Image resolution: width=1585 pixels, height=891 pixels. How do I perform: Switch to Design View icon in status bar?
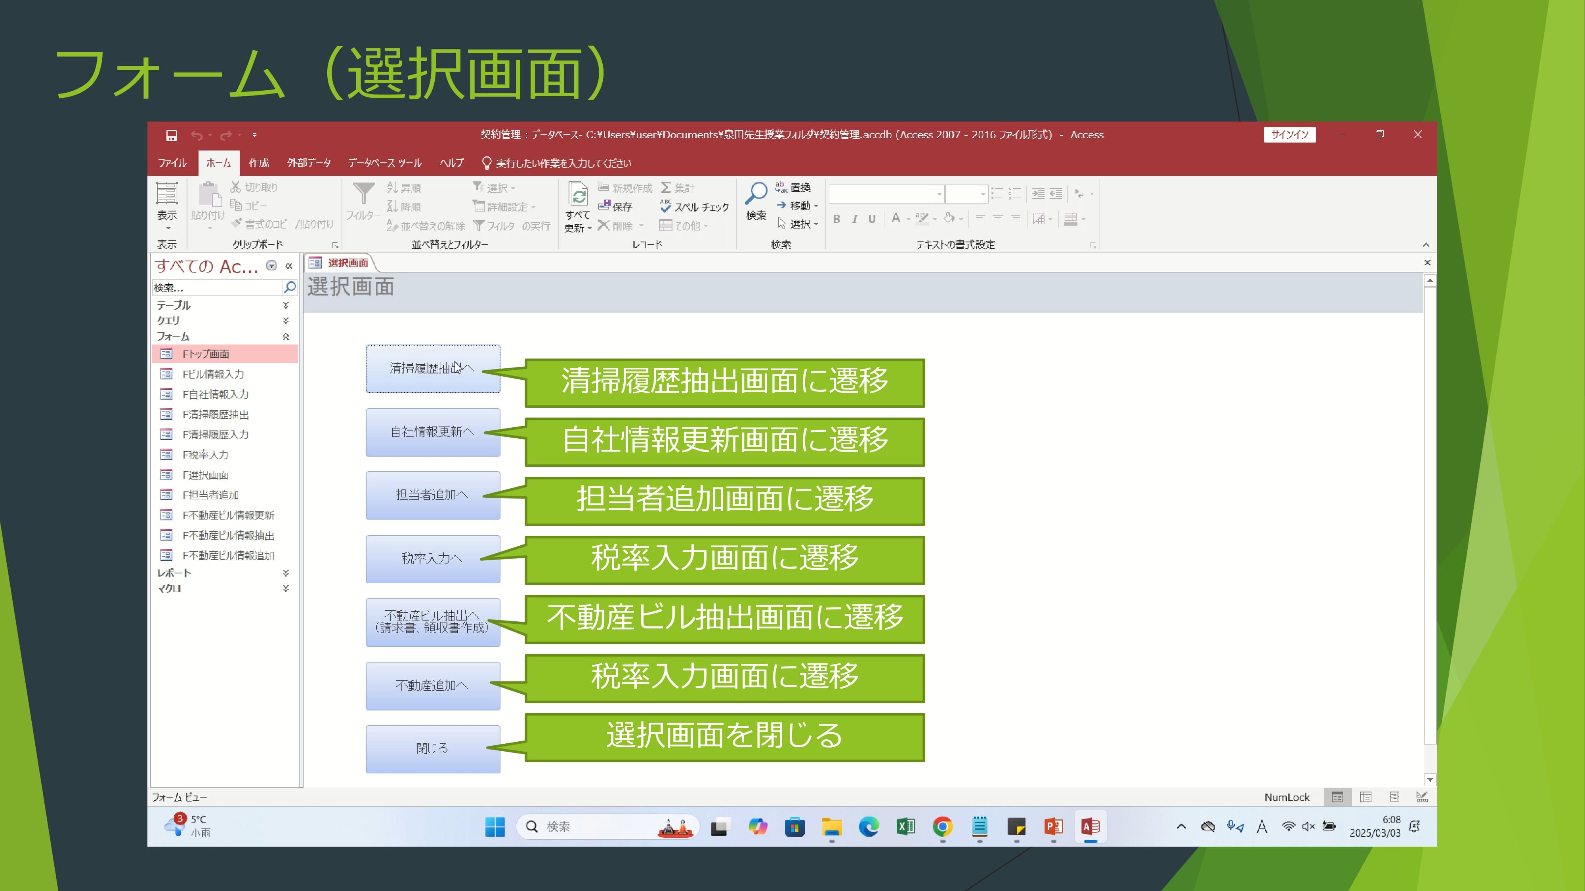[1422, 797]
